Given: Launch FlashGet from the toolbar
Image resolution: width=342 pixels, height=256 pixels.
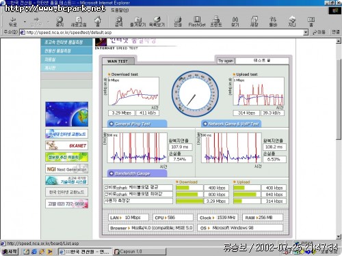Looking at the screenshot, I should 197,21.
